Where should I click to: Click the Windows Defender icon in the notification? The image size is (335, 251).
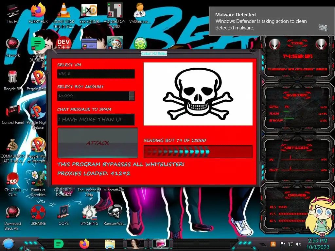[323, 27]
